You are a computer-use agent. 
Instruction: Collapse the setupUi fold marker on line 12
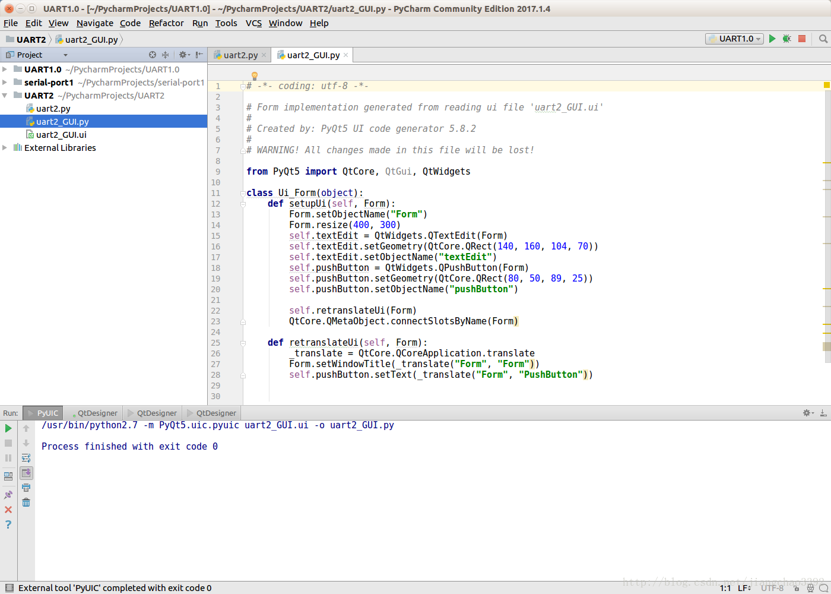click(243, 204)
